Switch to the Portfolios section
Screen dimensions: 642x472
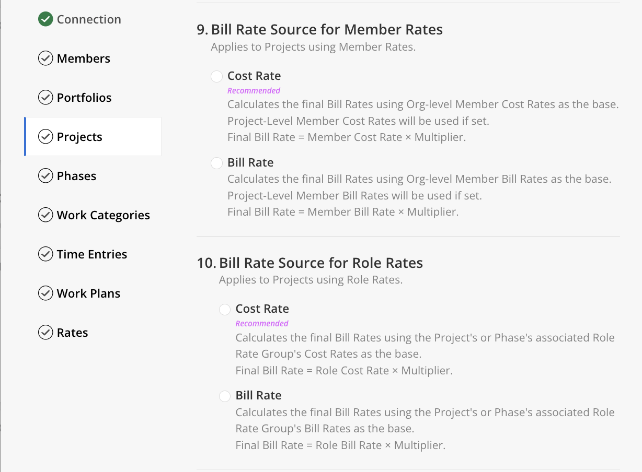84,98
